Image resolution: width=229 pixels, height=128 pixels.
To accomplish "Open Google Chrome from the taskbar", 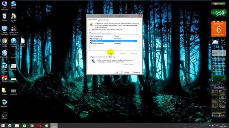I will 32,126.
